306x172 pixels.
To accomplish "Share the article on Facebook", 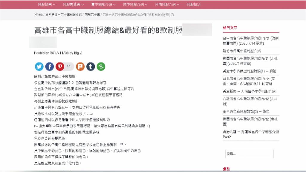I will click(x=50, y=67).
